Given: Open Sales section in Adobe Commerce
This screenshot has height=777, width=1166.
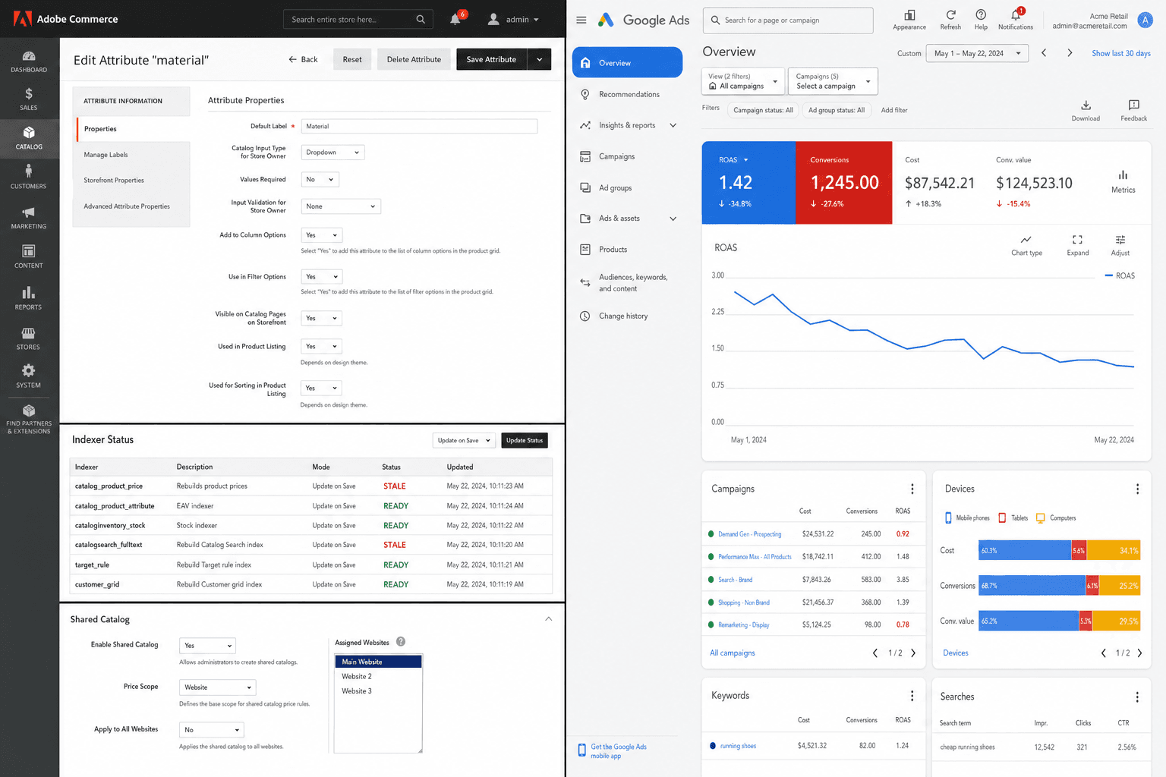Looking at the screenshot, I should click(x=29, y=99).
